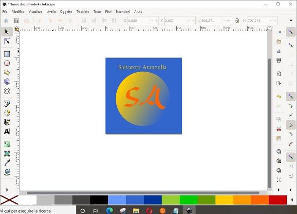The image size is (297, 214).
Task: Activate the Text tool
Action: coord(7,131)
